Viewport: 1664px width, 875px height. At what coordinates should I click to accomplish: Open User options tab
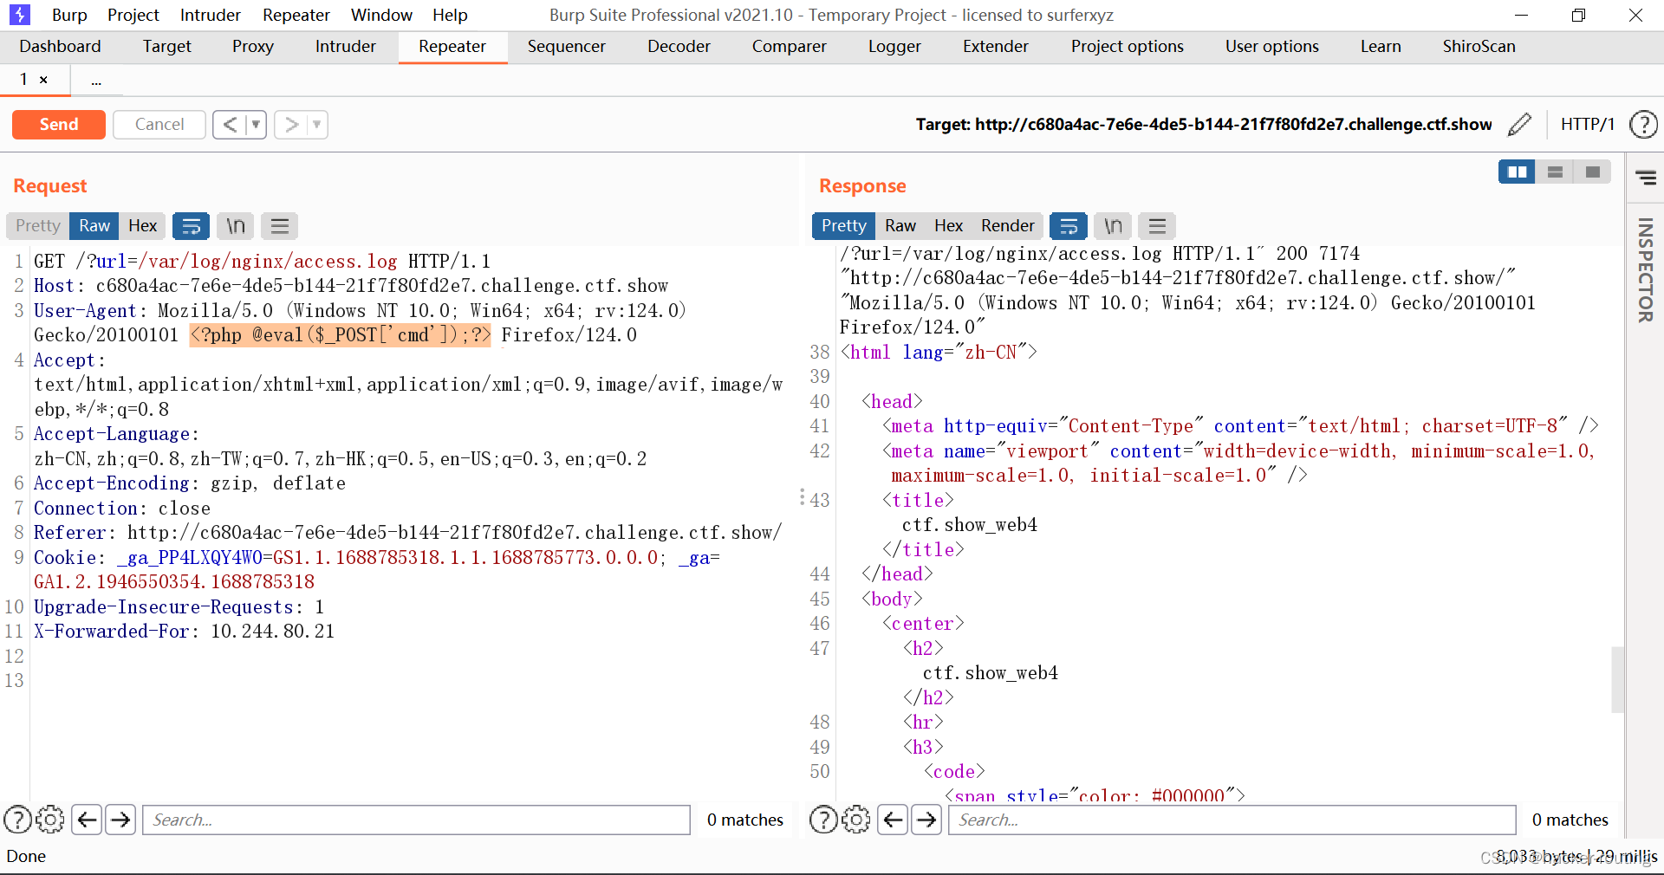pos(1271,47)
